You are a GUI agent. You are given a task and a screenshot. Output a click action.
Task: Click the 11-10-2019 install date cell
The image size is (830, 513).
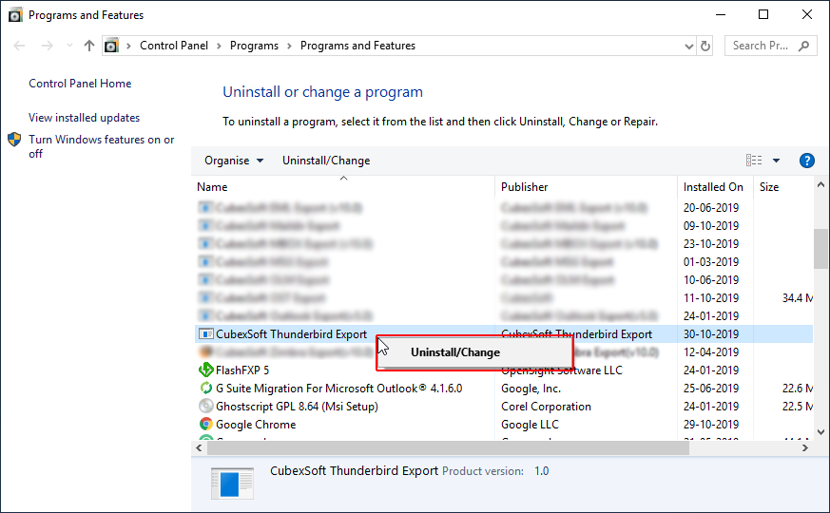coord(710,298)
